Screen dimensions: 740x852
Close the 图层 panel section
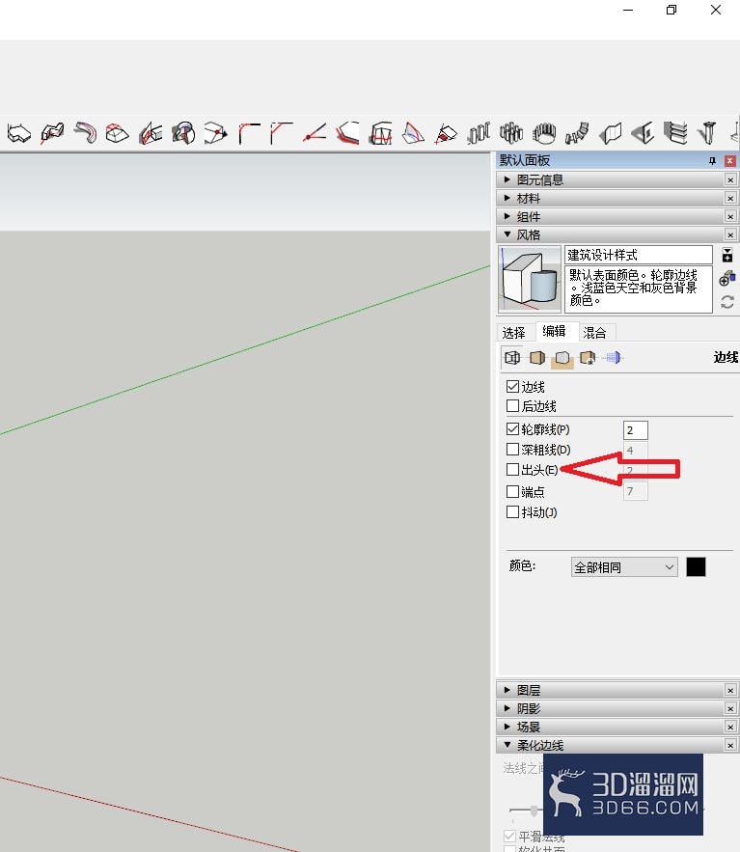tap(730, 690)
